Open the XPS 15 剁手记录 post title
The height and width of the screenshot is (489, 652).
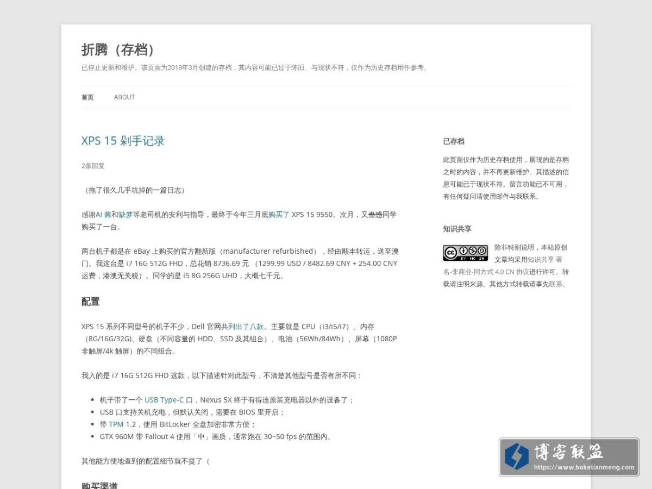(x=123, y=141)
